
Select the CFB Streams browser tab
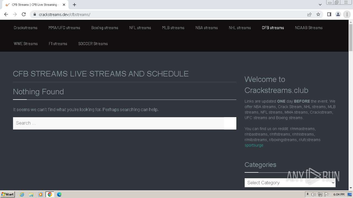35,5
